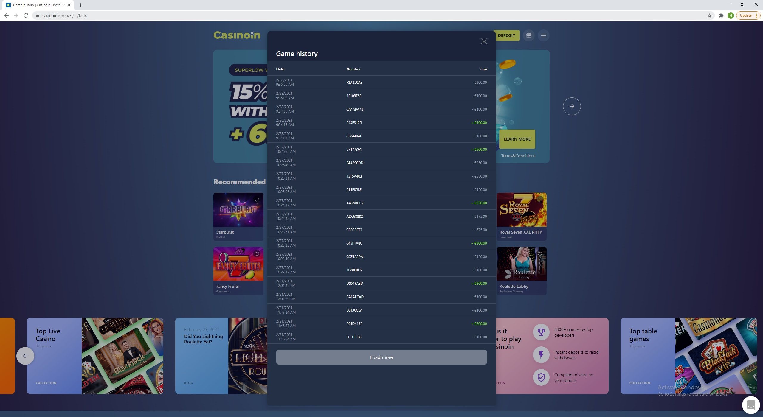Open the Starburst game thumbnail

(238, 210)
